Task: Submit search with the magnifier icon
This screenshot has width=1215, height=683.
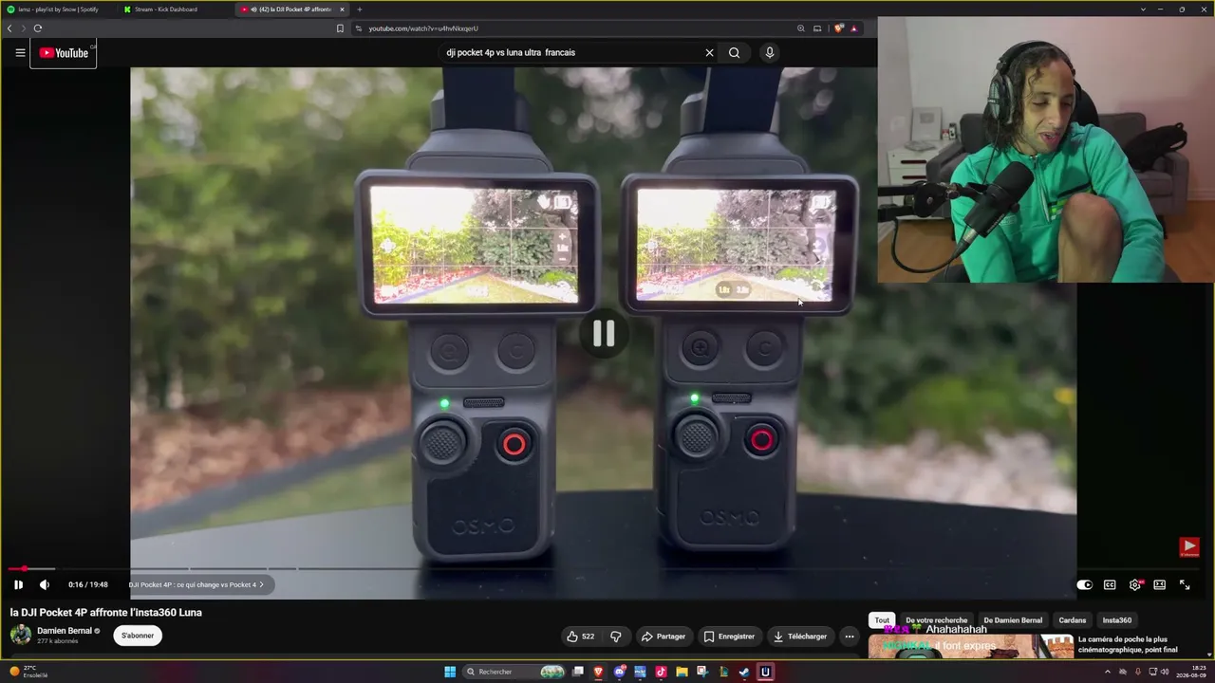Action: click(734, 53)
